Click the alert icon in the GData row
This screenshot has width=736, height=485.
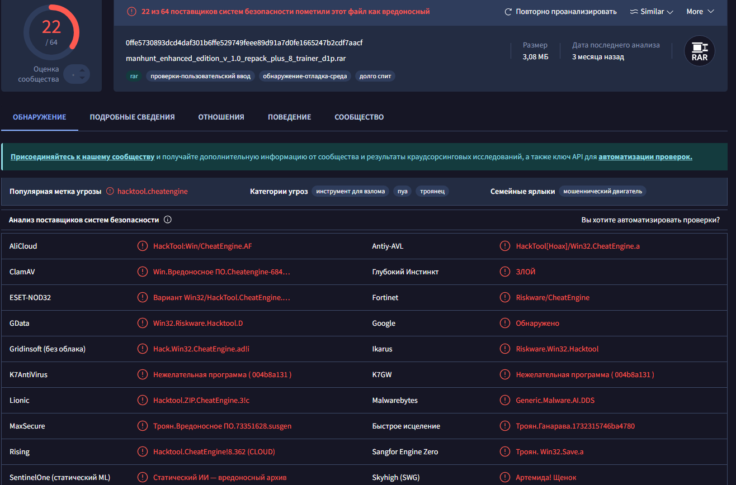pos(143,323)
